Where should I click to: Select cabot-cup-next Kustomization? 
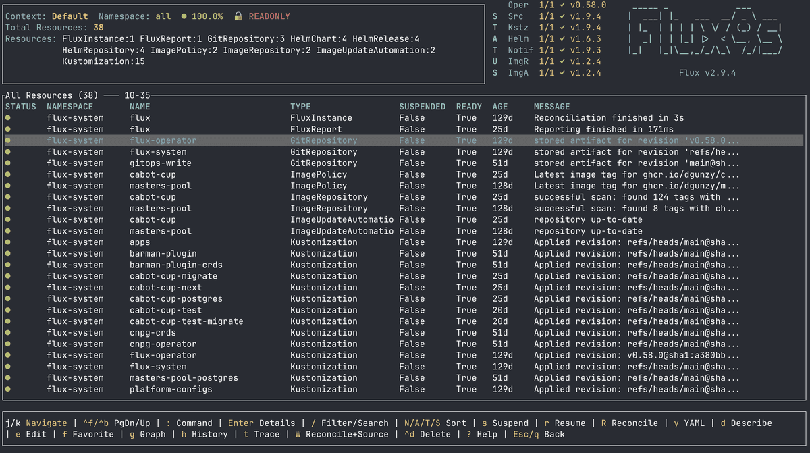pyautogui.click(x=166, y=287)
